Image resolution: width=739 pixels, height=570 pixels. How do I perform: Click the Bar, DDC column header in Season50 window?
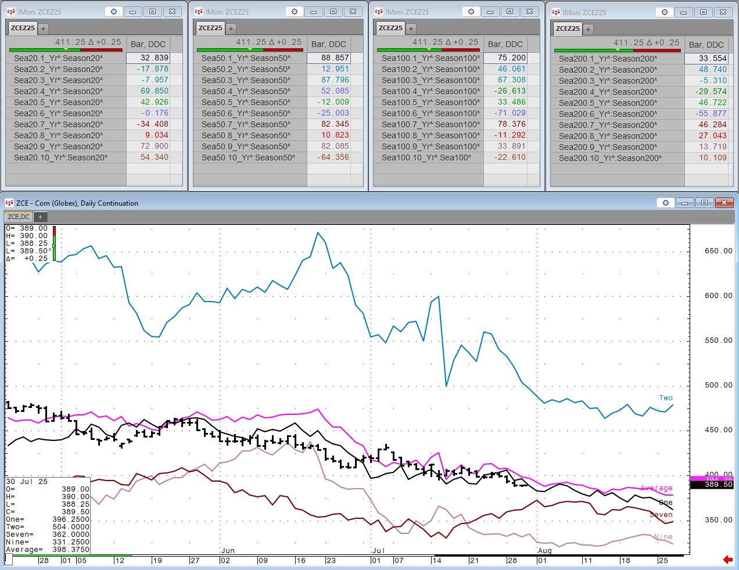(x=328, y=44)
